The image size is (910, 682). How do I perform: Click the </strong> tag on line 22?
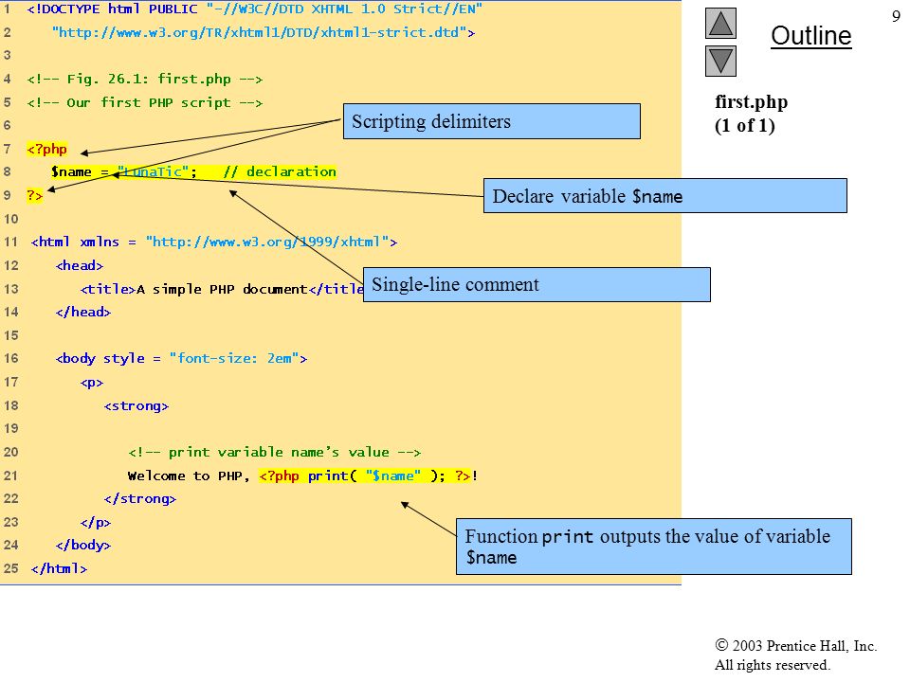[140, 499]
